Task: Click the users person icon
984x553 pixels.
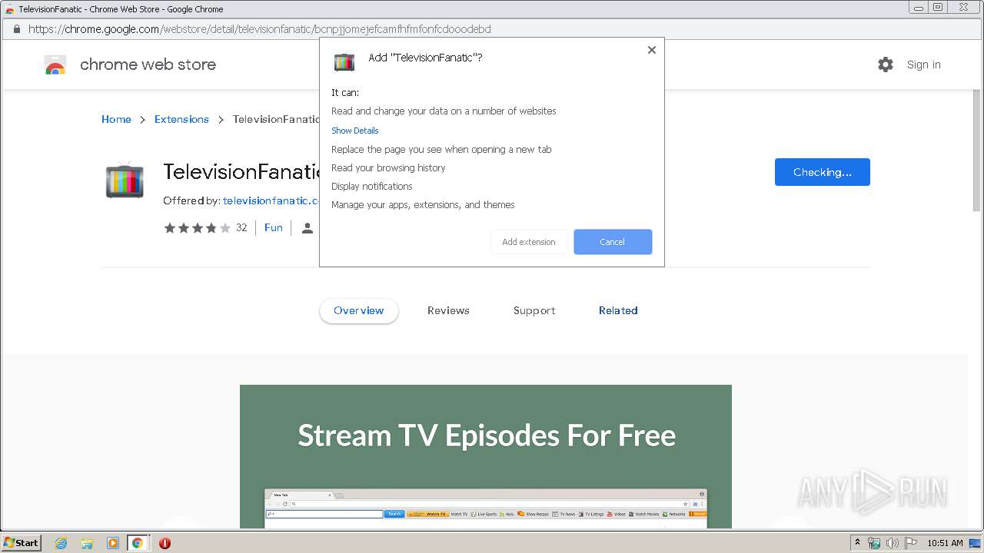Action: 307,228
